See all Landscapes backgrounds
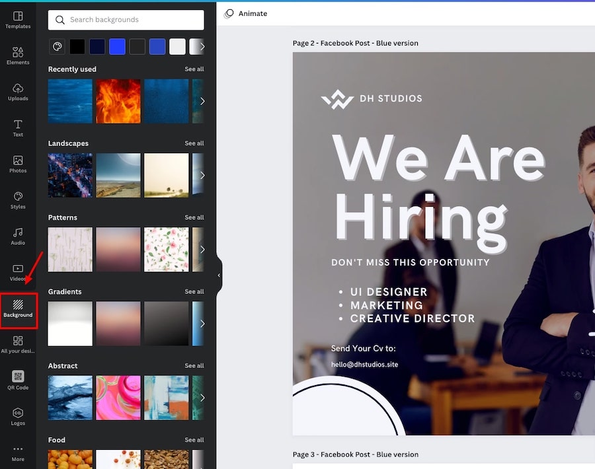 tap(194, 143)
